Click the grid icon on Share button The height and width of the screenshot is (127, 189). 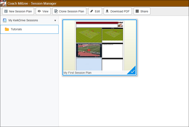click(x=137, y=11)
